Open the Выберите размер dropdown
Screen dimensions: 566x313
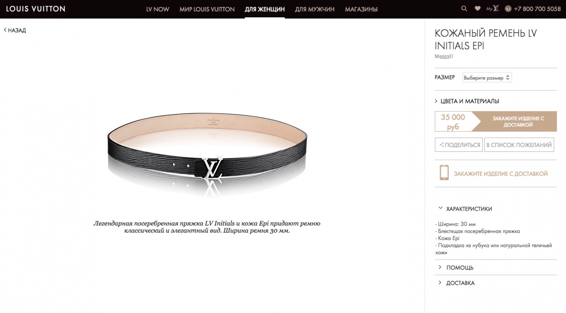[487, 78]
